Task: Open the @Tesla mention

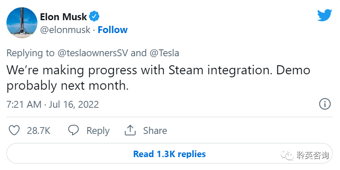Action: (x=164, y=53)
